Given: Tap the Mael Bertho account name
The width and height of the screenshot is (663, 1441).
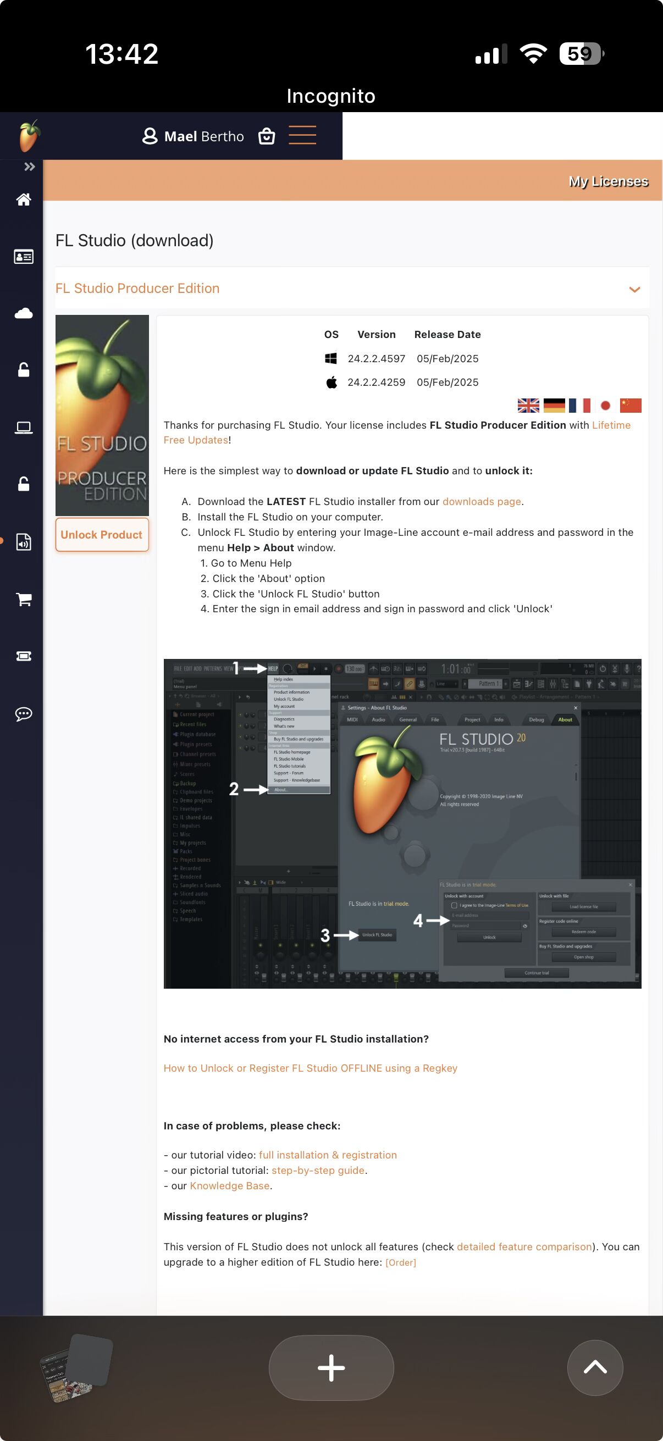Looking at the screenshot, I should [x=204, y=136].
